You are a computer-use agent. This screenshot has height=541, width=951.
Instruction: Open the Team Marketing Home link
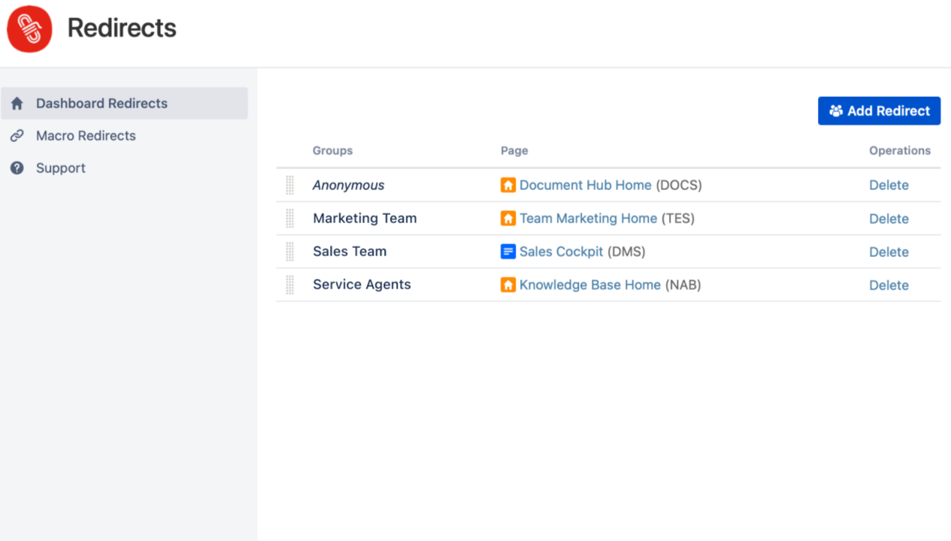(588, 219)
